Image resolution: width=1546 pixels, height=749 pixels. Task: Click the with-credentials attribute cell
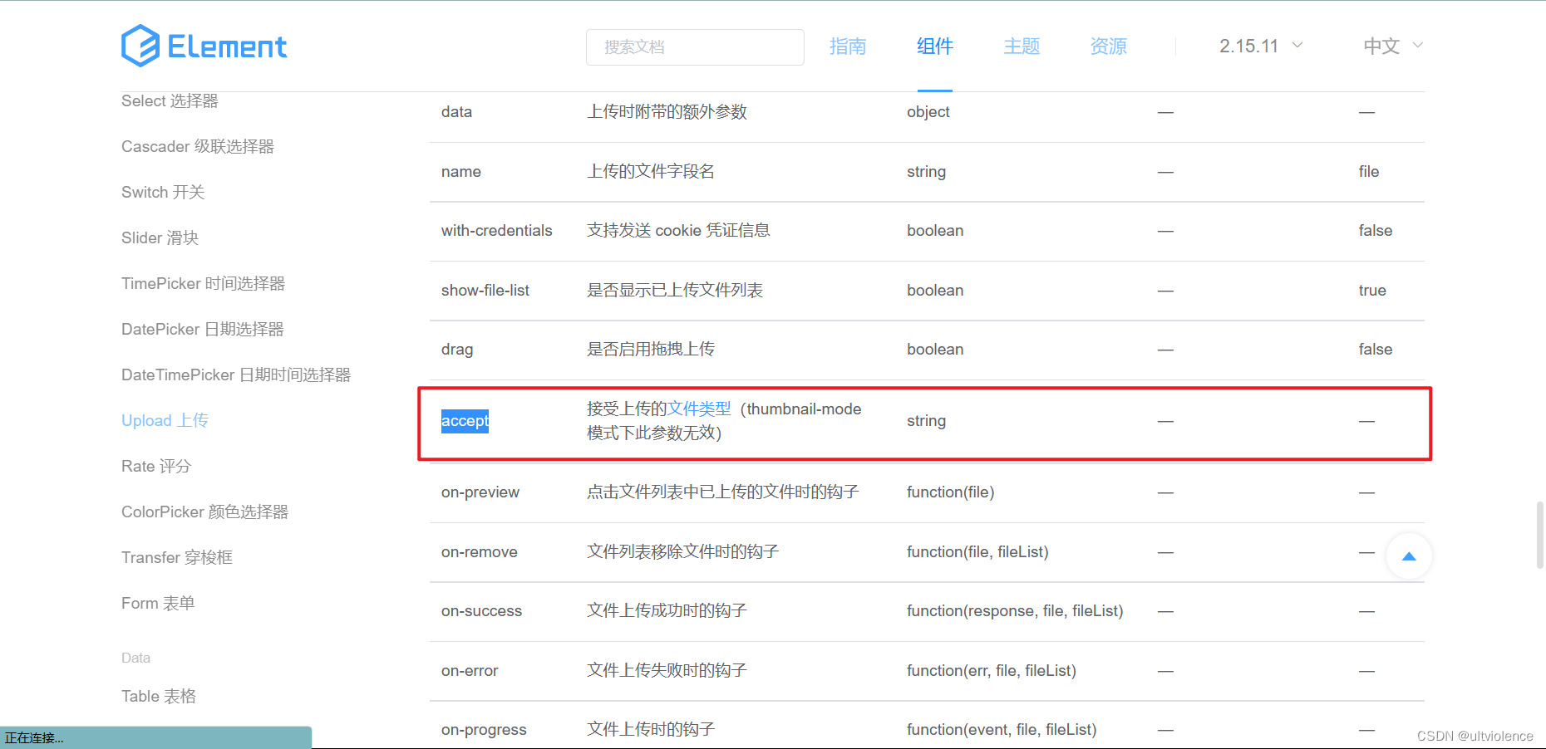pos(496,231)
